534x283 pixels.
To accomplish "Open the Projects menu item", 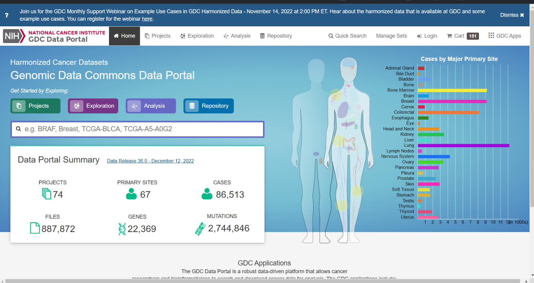I will point(158,36).
